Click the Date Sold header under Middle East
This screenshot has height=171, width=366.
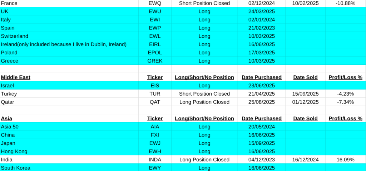305,77
